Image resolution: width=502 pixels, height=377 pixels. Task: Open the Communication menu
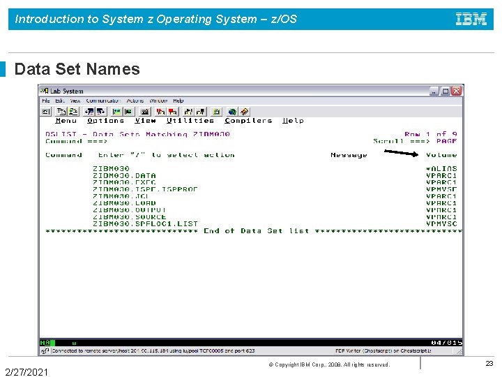[102, 101]
